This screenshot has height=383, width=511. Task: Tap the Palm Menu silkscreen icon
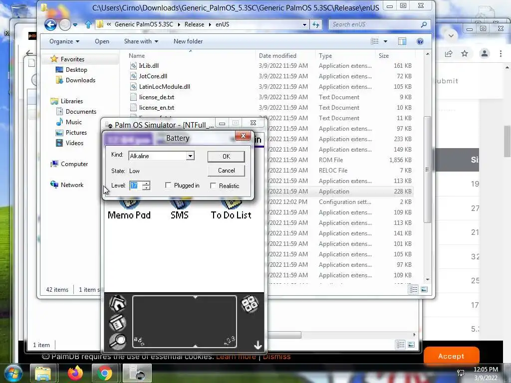click(x=117, y=323)
